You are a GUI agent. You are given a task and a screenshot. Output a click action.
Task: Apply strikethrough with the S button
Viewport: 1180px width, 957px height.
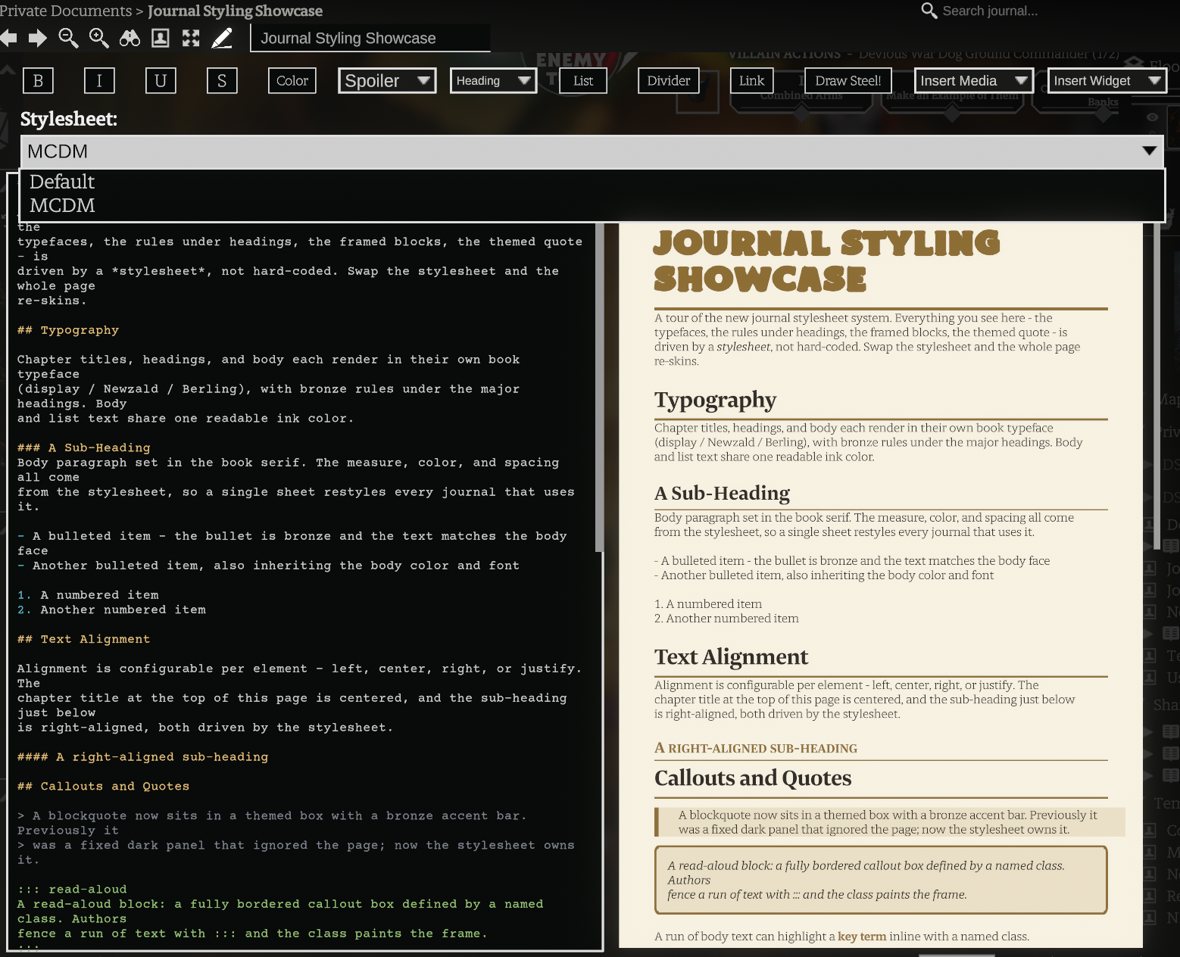222,81
